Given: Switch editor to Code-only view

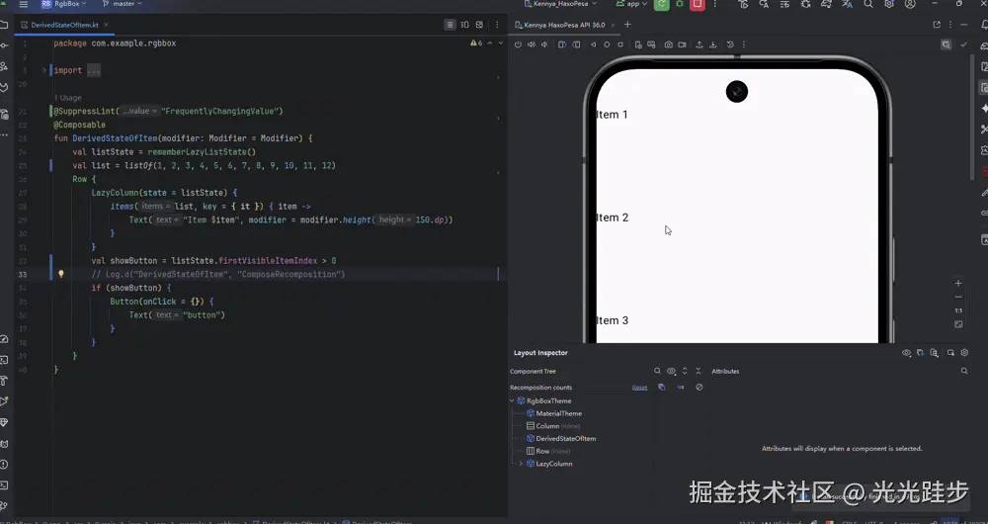Looking at the screenshot, I should [450, 26].
